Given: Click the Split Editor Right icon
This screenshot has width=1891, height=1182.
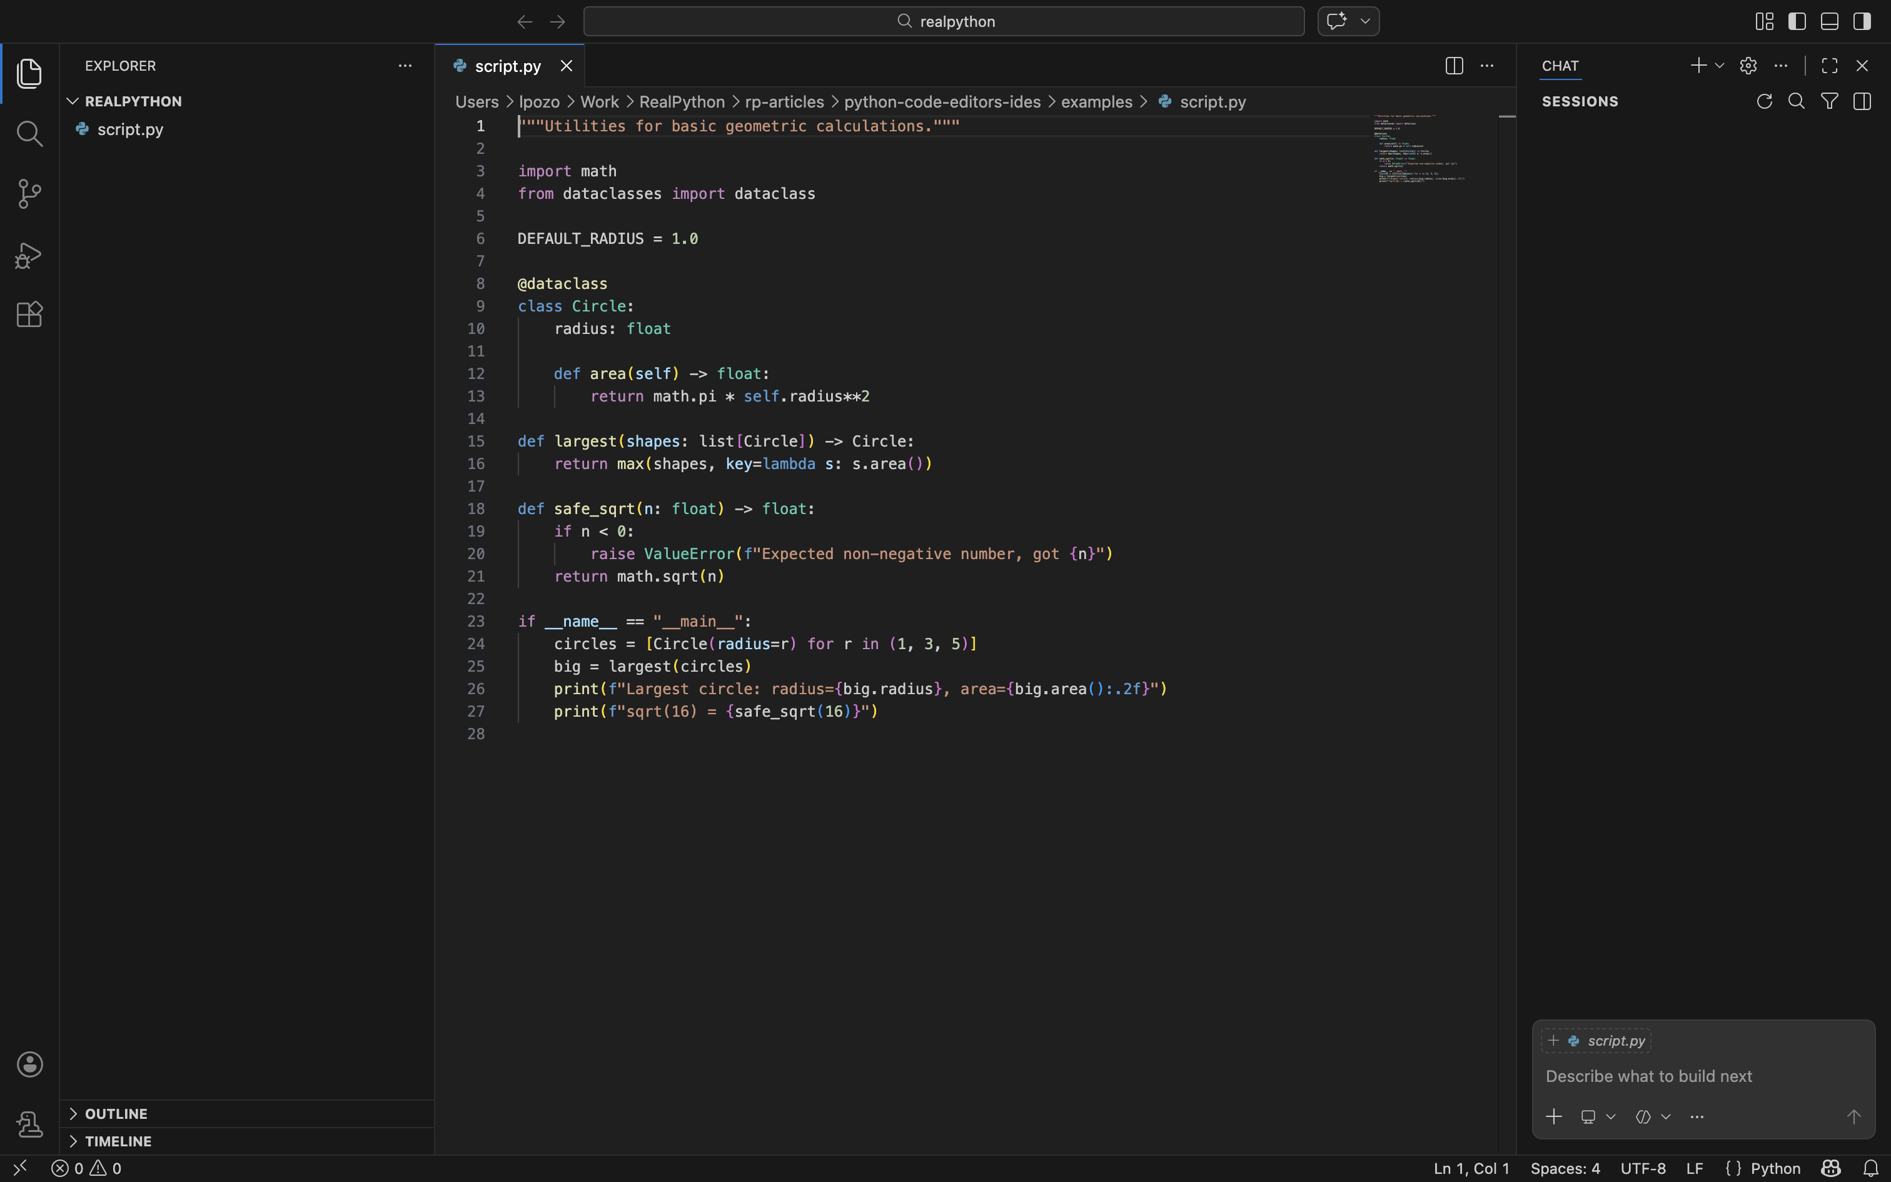Looking at the screenshot, I should coord(1453,66).
